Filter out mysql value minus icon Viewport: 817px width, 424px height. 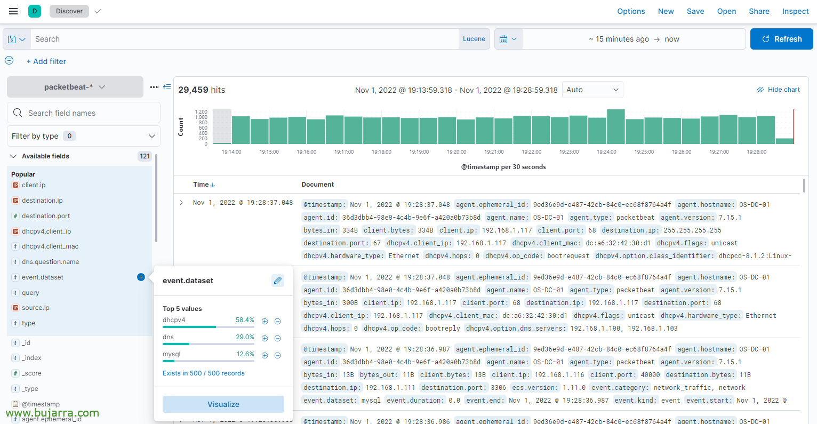point(278,356)
